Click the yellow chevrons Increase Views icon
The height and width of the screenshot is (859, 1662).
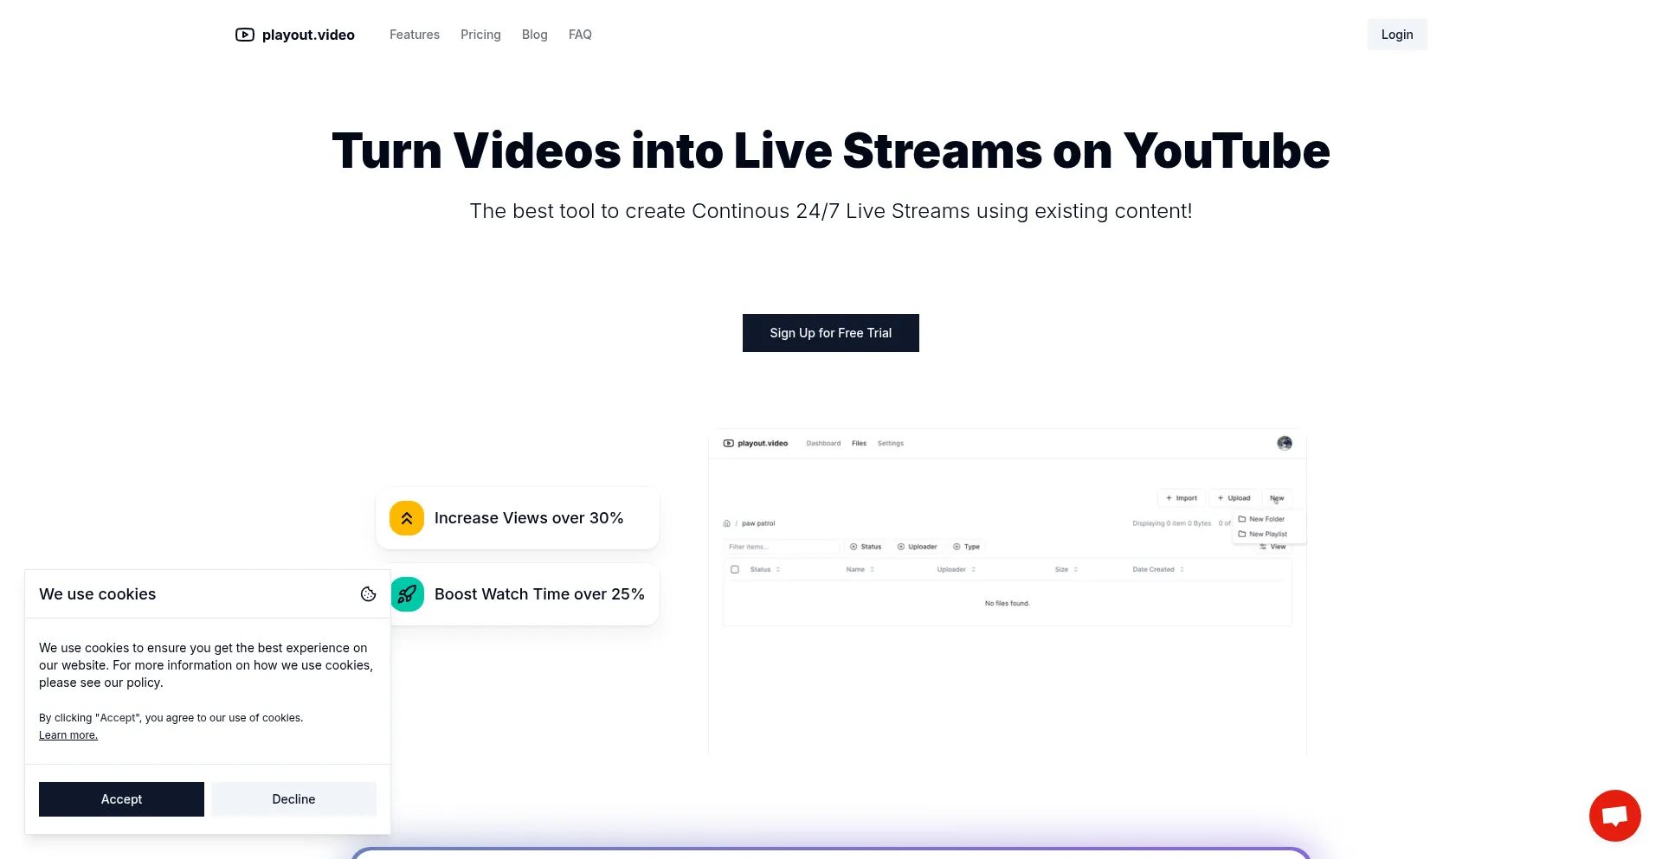click(x=407, y=518)
